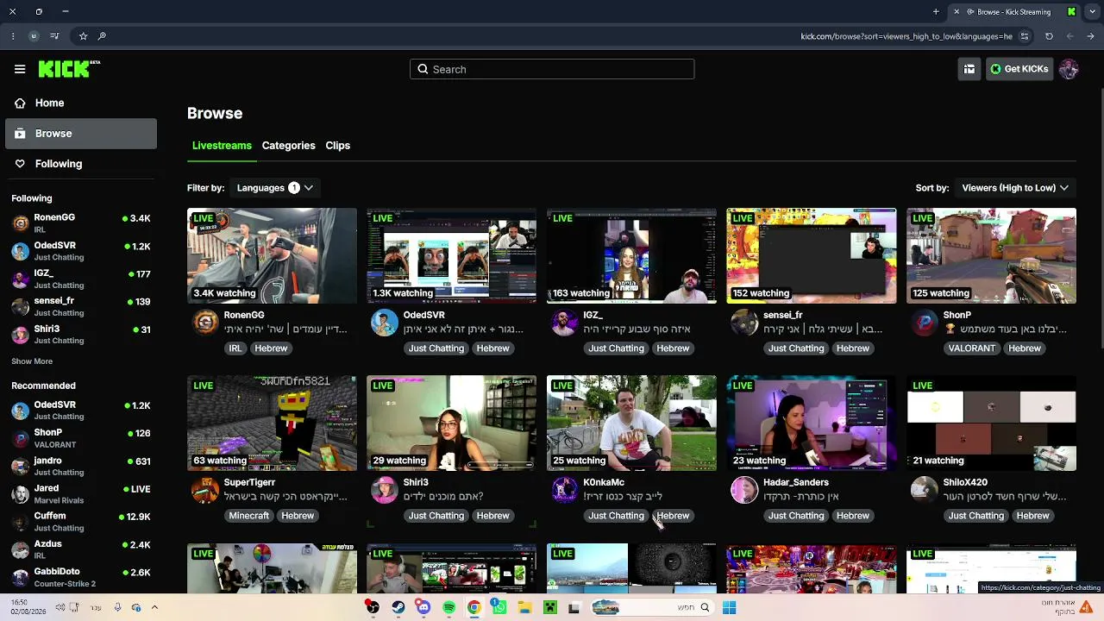
Task: Show hidden system tray icons chevron
Action: (x=154, y=607)
